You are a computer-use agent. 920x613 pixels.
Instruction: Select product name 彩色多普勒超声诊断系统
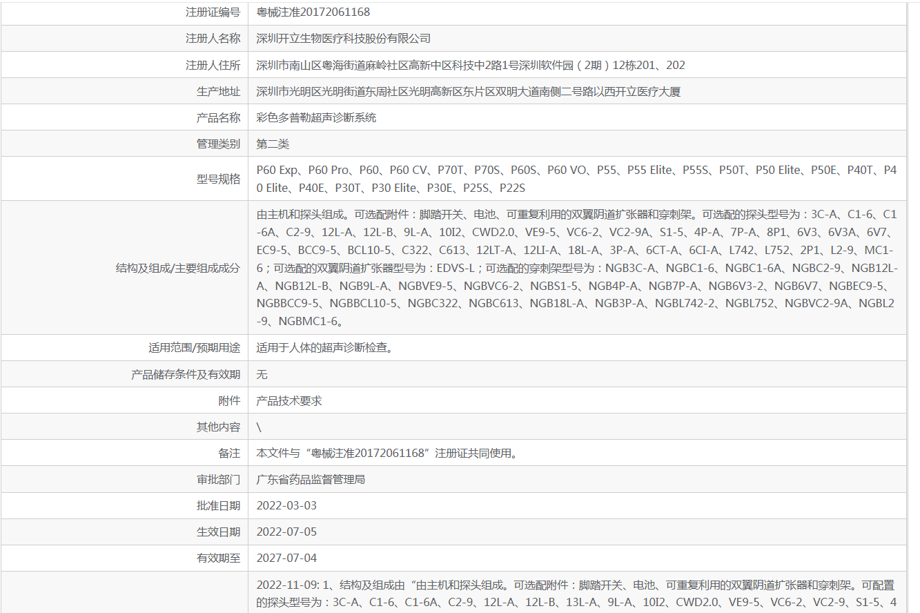(316, 117)
